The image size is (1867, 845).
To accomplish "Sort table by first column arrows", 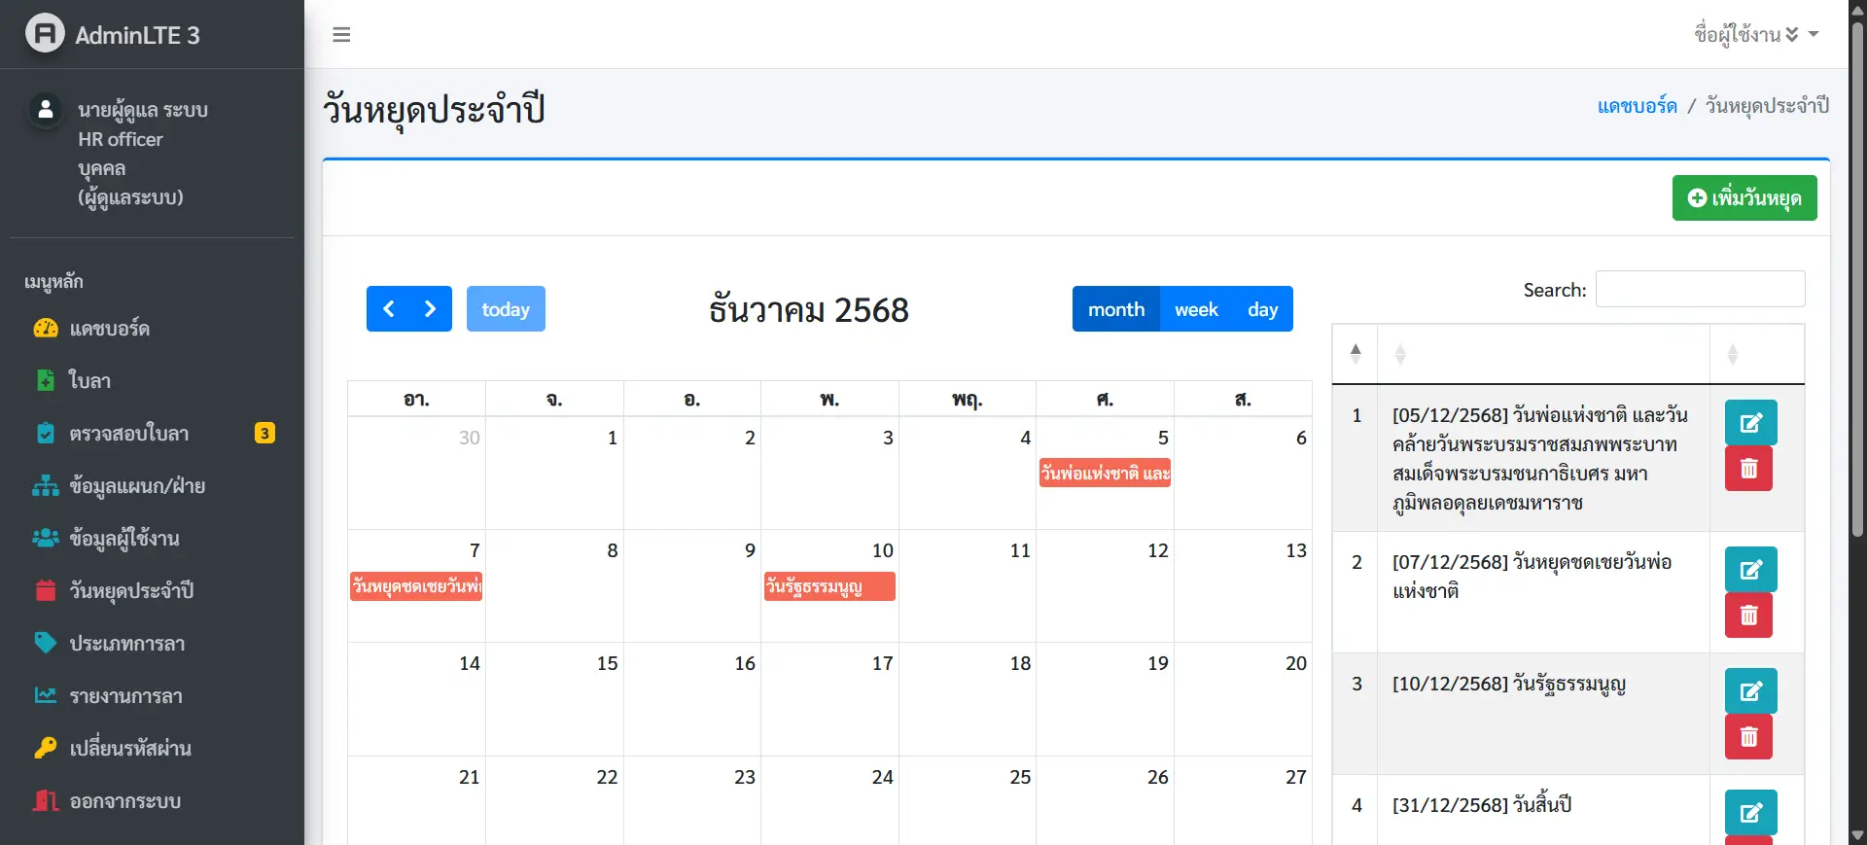I will [1356, 354].
